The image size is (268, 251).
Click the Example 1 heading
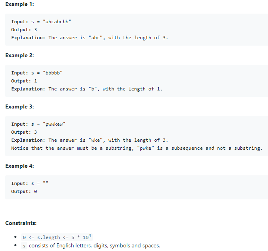[20, 4]
